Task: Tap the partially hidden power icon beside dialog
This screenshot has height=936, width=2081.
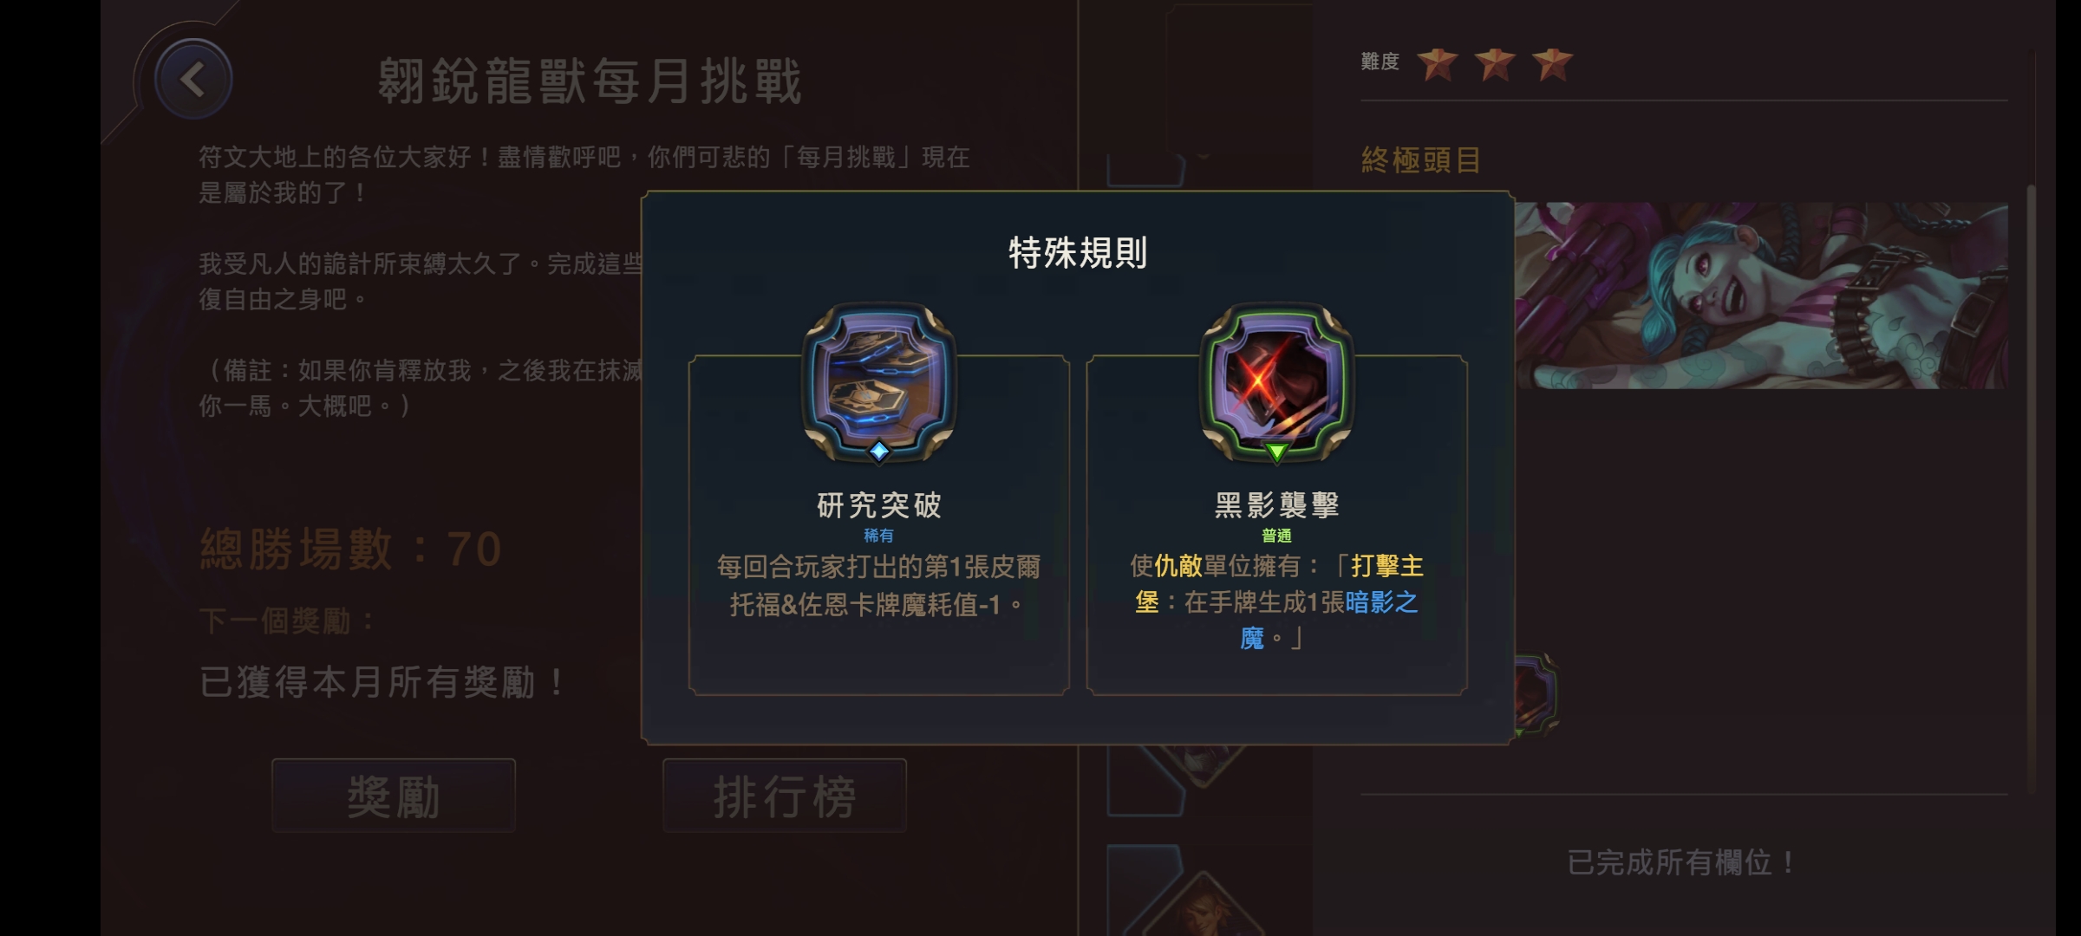Action: point(1536,695)
